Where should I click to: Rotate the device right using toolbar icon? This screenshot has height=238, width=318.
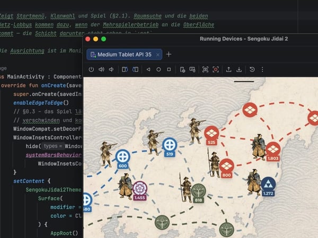[135, 69]
